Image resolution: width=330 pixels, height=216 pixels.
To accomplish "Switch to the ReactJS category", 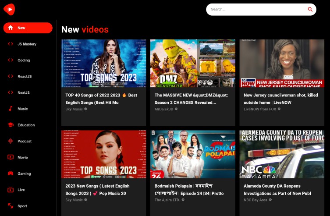I will (x=25, y=76).
